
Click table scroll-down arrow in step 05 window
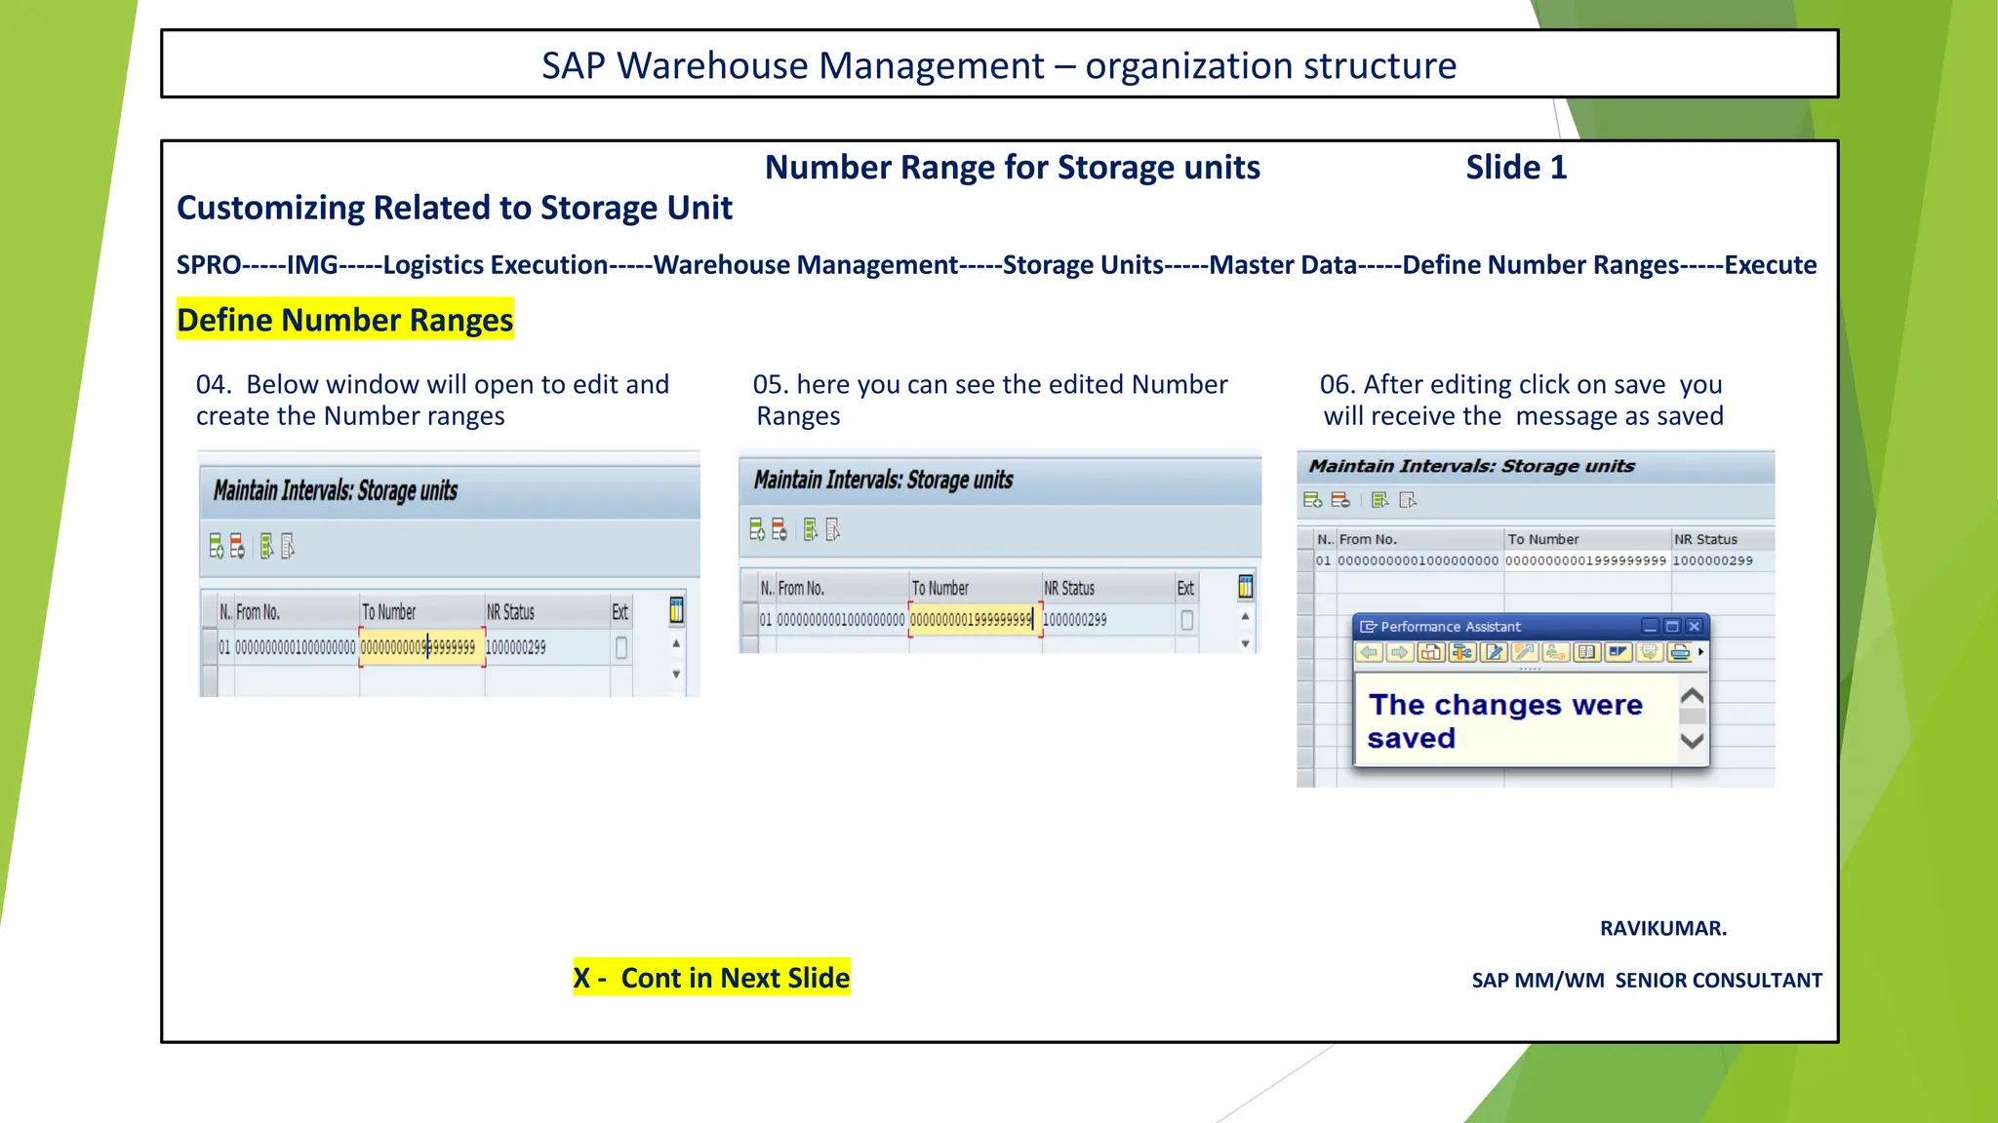pyautogui.click(x=1245, y=643)
